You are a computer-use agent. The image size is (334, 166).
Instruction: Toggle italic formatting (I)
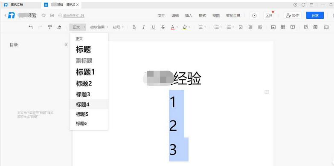(144, 27)
